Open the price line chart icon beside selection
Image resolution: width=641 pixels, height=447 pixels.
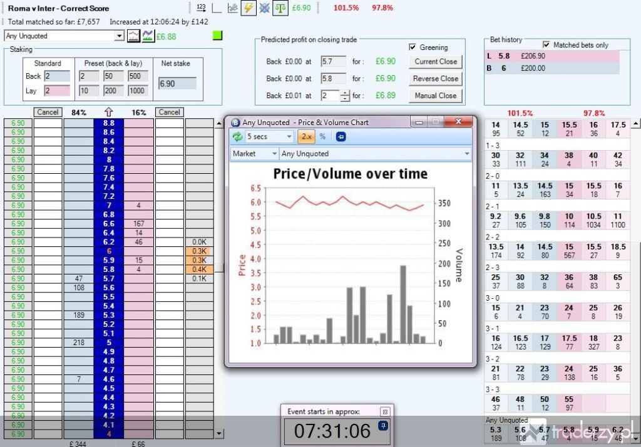coord(133,36)
